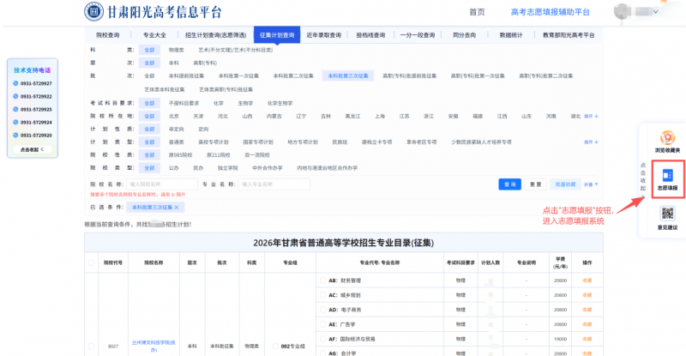Check the AE: 广告学 major checkbox
The width and height of the screenshot is (686, 356).
[322, 324]
